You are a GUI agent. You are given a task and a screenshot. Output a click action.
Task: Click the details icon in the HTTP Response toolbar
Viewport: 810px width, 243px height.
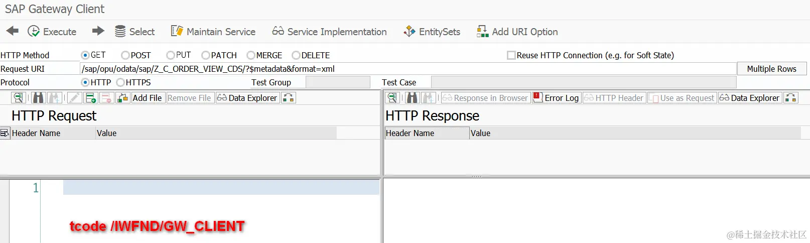click(x=392, y=98)
